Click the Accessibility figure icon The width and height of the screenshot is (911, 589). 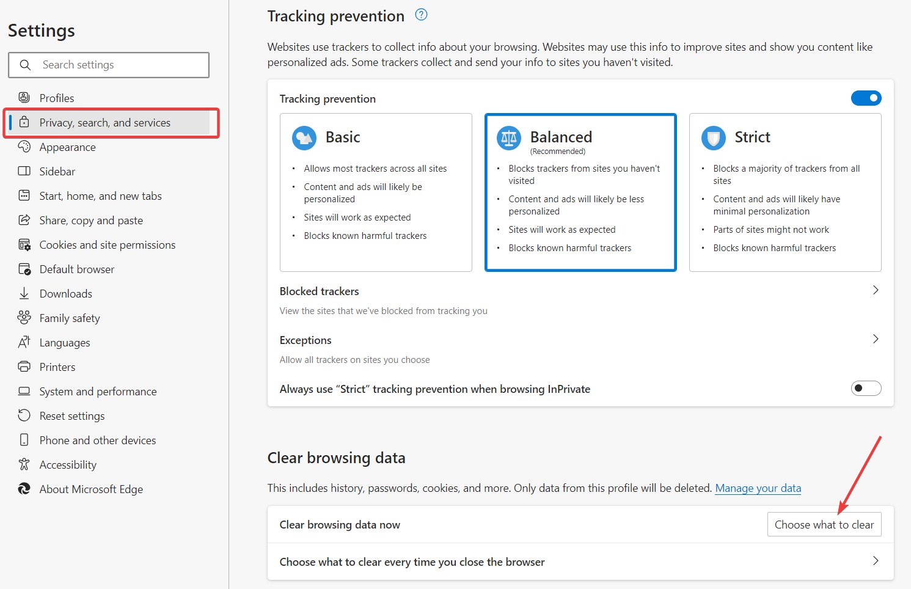point(24,464)
